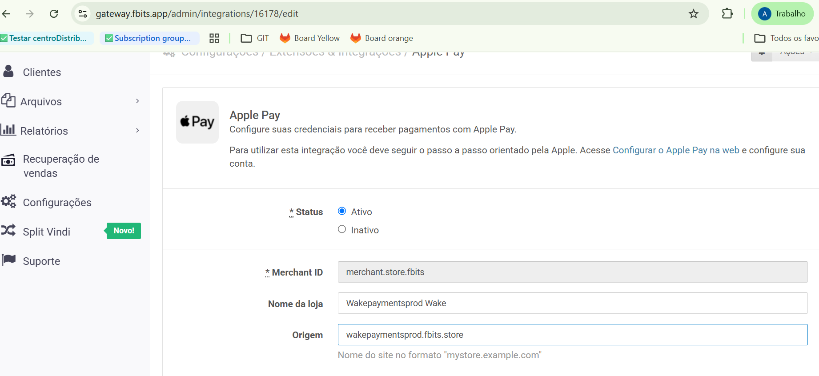Open the Configurações menu item
The image size is (819, 376).
coord(57,203)
